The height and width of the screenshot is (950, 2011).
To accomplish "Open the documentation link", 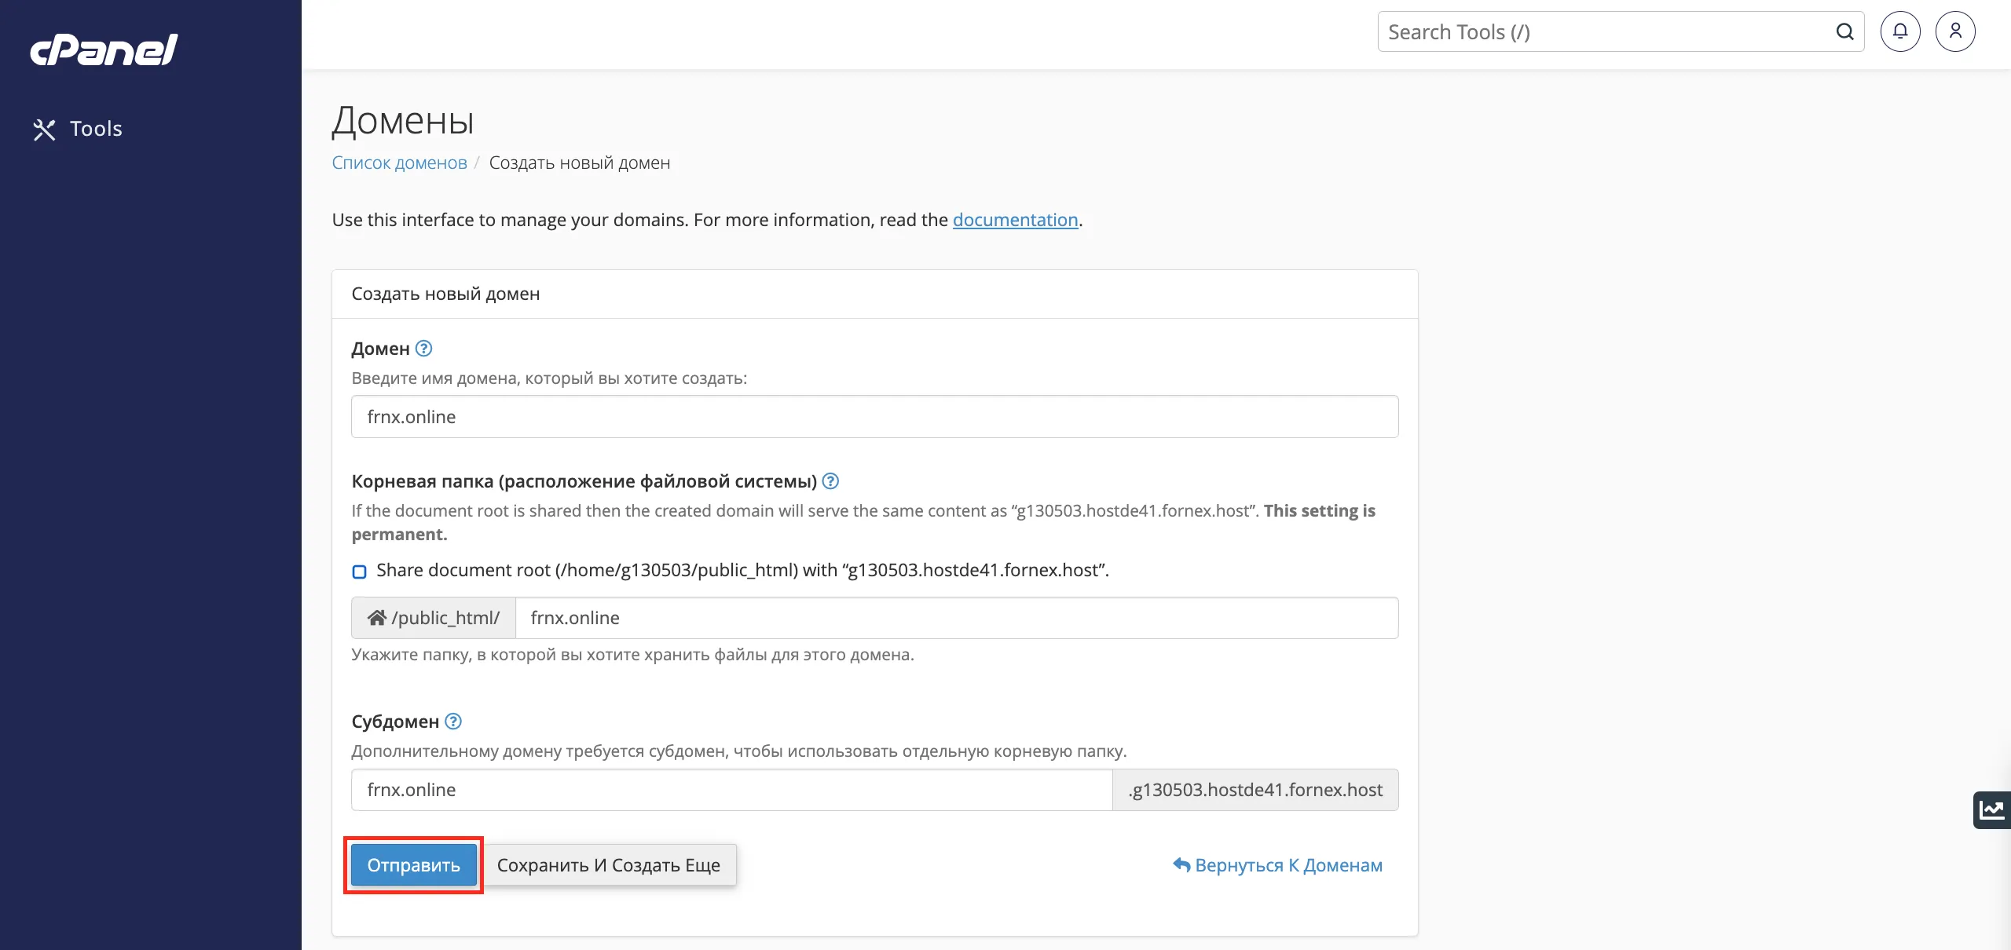I will coord(1015,220).
